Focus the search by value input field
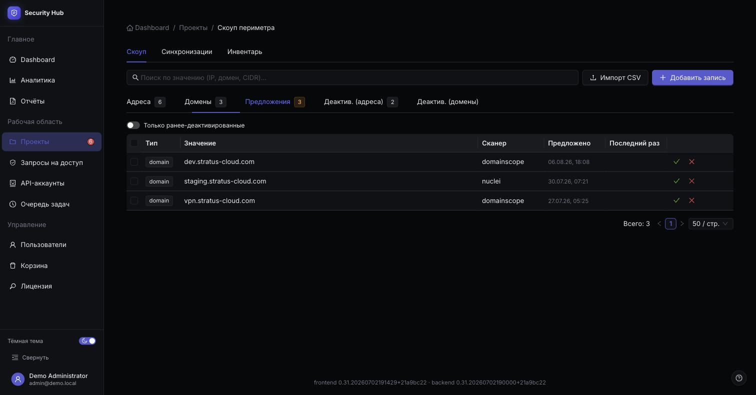Image resolution: width=756 pixels, height=395 pixels. coord(352,77)
